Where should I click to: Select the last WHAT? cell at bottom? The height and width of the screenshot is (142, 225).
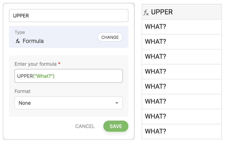pyautogui.click(x=182, y=131)
